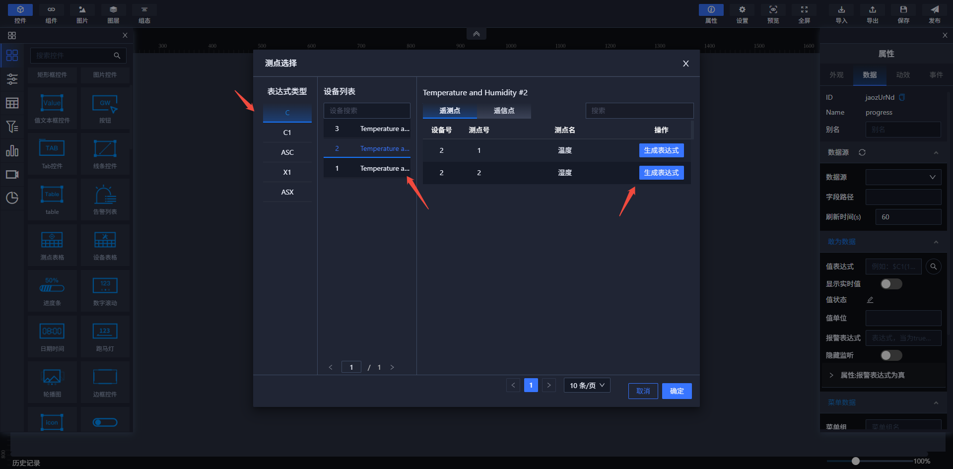Viewport: 953px width, 469px height.
Task: Open the 数据源 dropdown
Action: pos(903,177)
